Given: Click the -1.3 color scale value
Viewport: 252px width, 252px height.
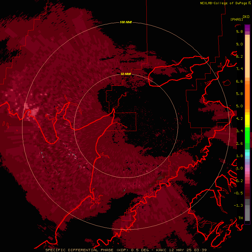Looking at the screenshot, I should [x=238, y=206].
